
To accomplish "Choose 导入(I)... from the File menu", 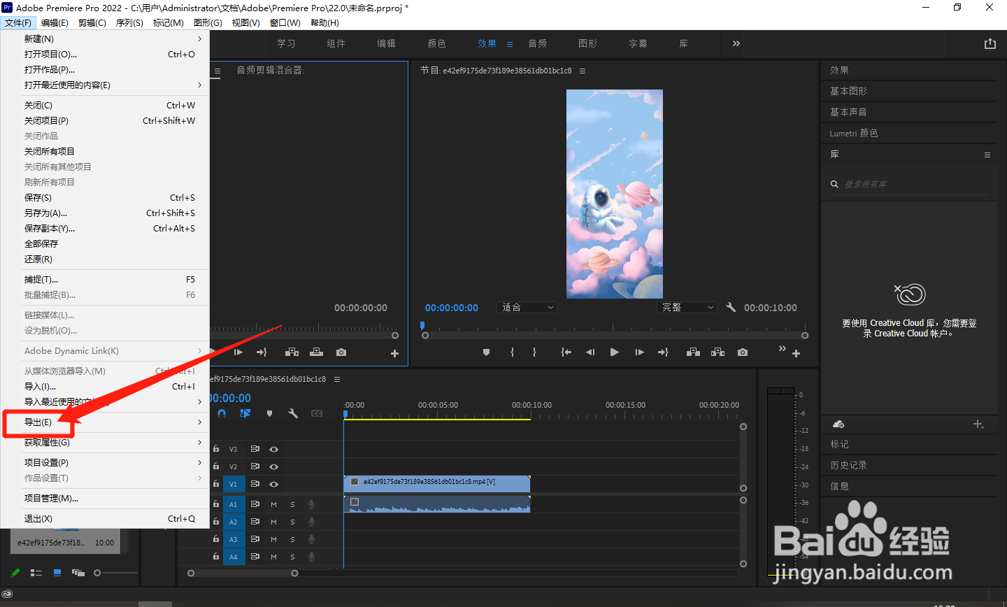I will pos(105,387).
